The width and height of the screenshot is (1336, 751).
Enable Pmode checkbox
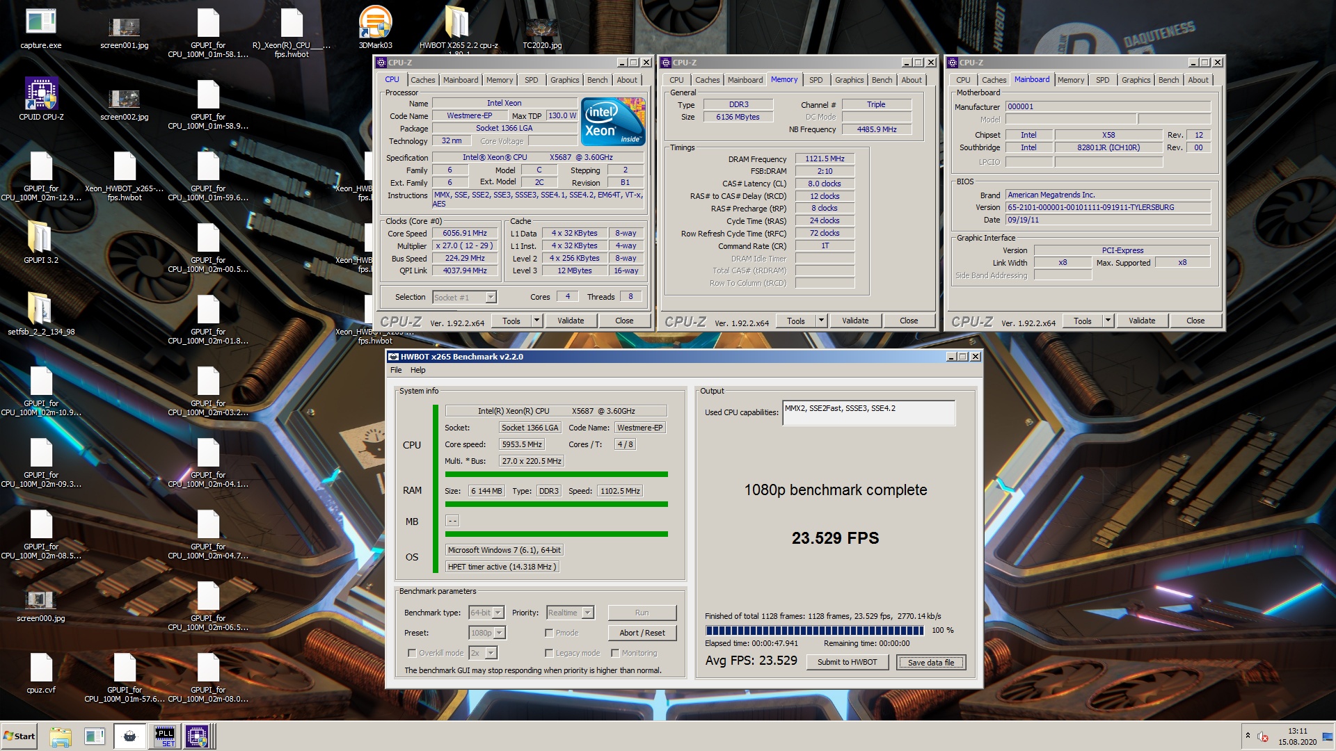pos(549,633)
